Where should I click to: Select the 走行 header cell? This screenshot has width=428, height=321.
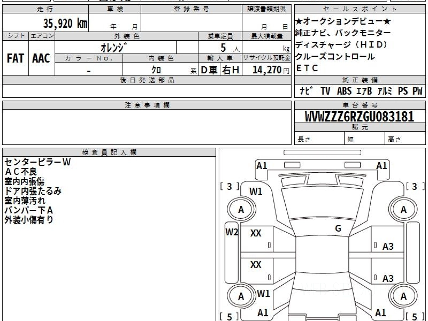click(45, 9)
